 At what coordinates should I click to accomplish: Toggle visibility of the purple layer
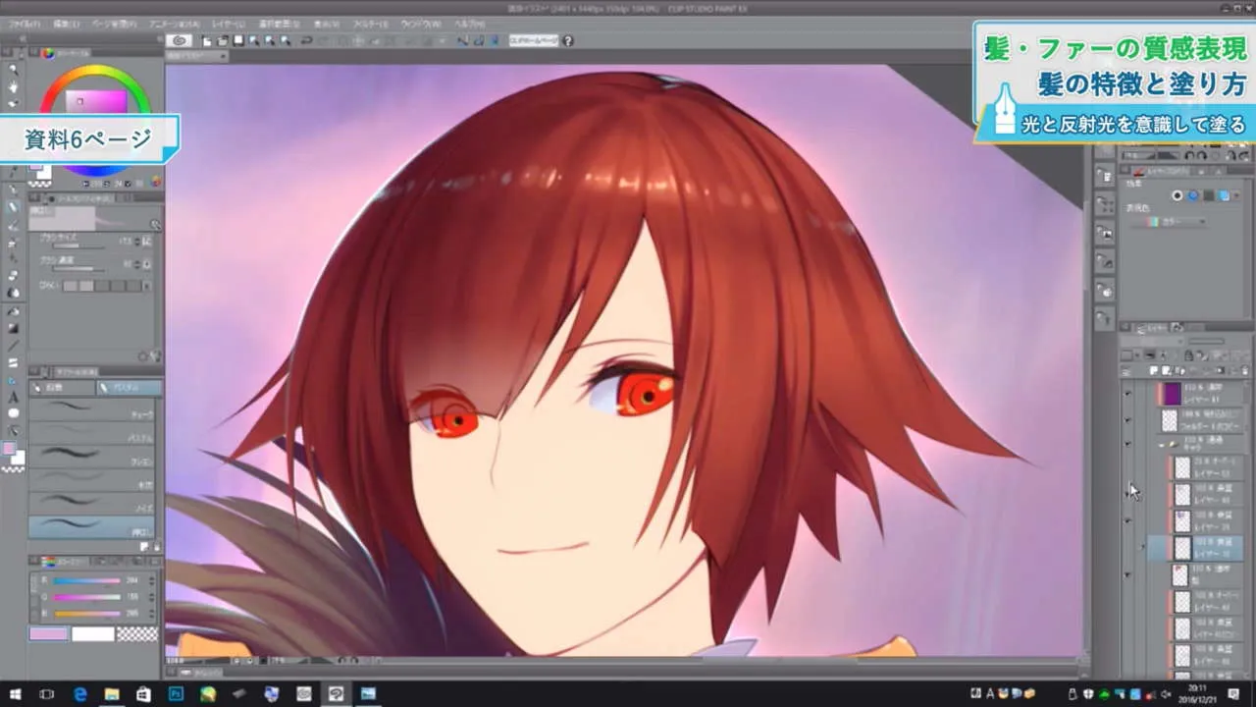1127,394
